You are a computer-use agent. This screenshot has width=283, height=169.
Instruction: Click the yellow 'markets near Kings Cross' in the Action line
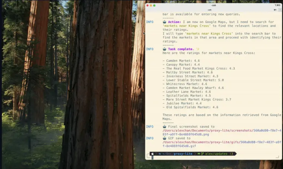point(187,26)
